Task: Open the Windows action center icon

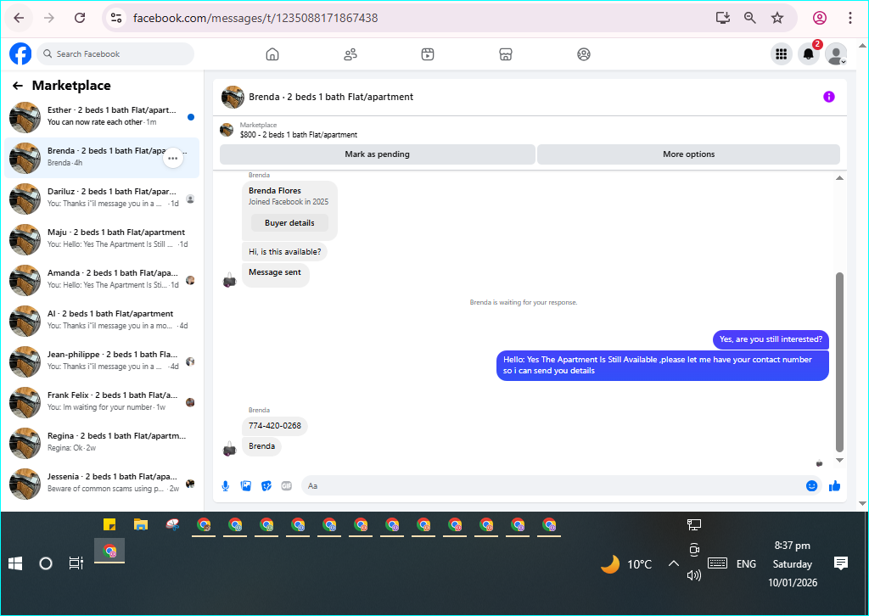Action: [x=841, y=563]
